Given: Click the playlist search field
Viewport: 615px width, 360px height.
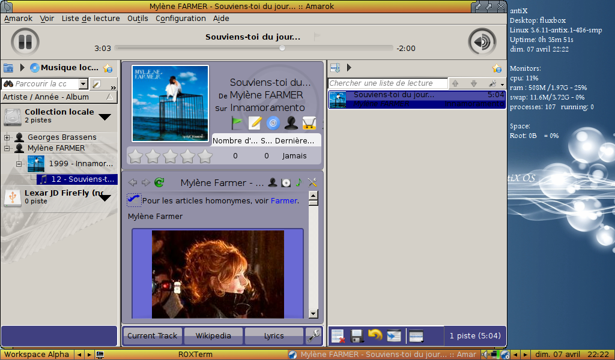Looking at the screenshot, I should tap(387, 83).
